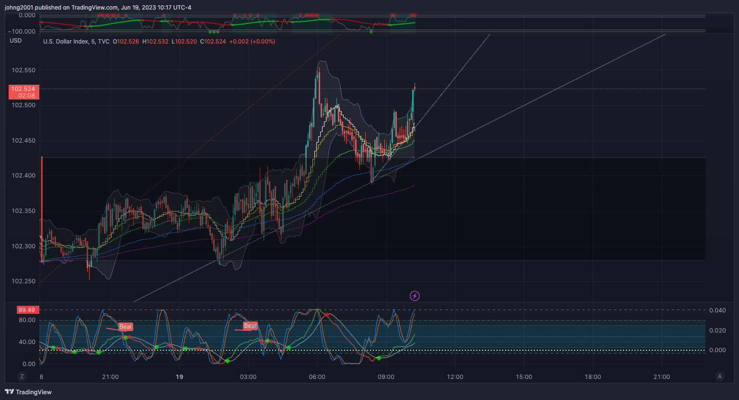Click the USD currency label

[16, 41]
